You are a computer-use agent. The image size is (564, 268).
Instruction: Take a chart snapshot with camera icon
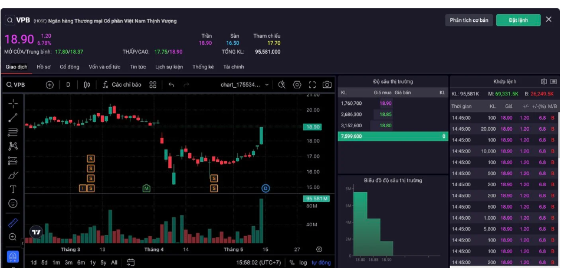[x=327, y=85]
